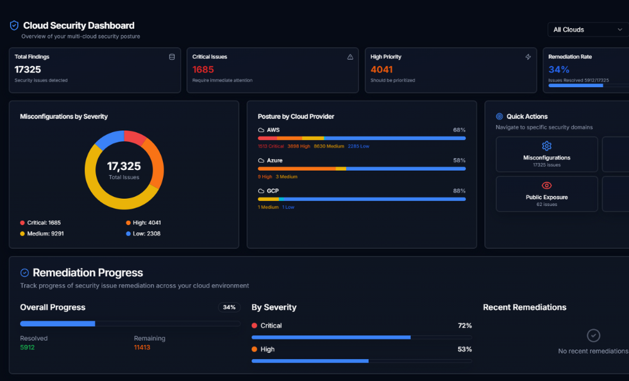The height and width of the screenshot is (381, 629).
Task: Click the warning triangle icon in Critical Issues
Action: [350, 57]
